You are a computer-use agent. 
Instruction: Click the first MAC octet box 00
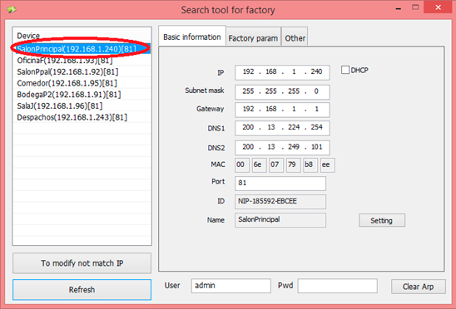[x=242, y=165]
